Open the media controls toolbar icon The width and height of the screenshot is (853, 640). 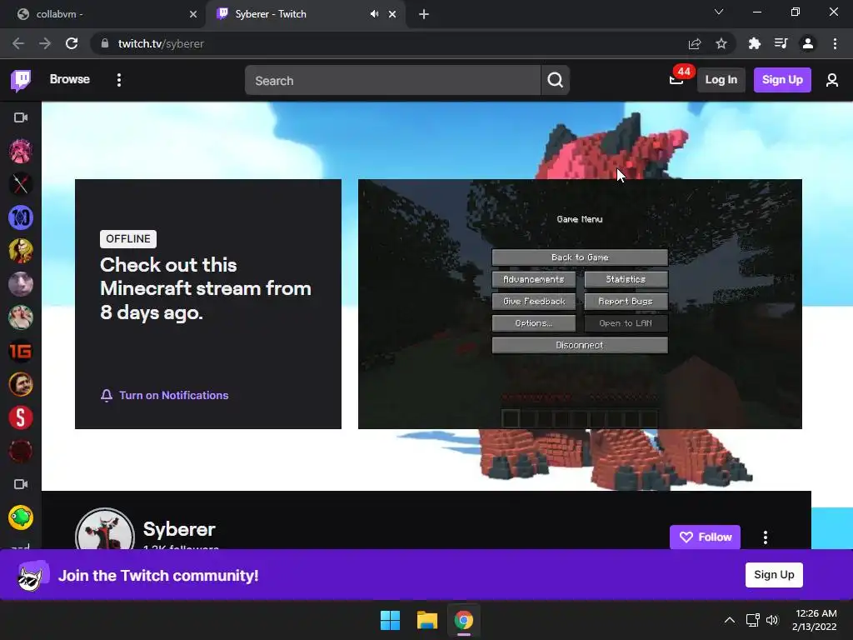(781, 43)
